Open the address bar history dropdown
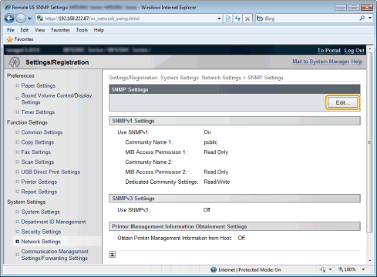The width and height of the screenshot is (377, 277). pyautogui.click(x=219, y=18)
